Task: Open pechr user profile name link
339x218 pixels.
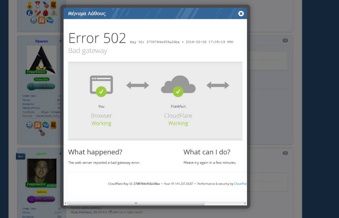Action: tap(41, 154)
